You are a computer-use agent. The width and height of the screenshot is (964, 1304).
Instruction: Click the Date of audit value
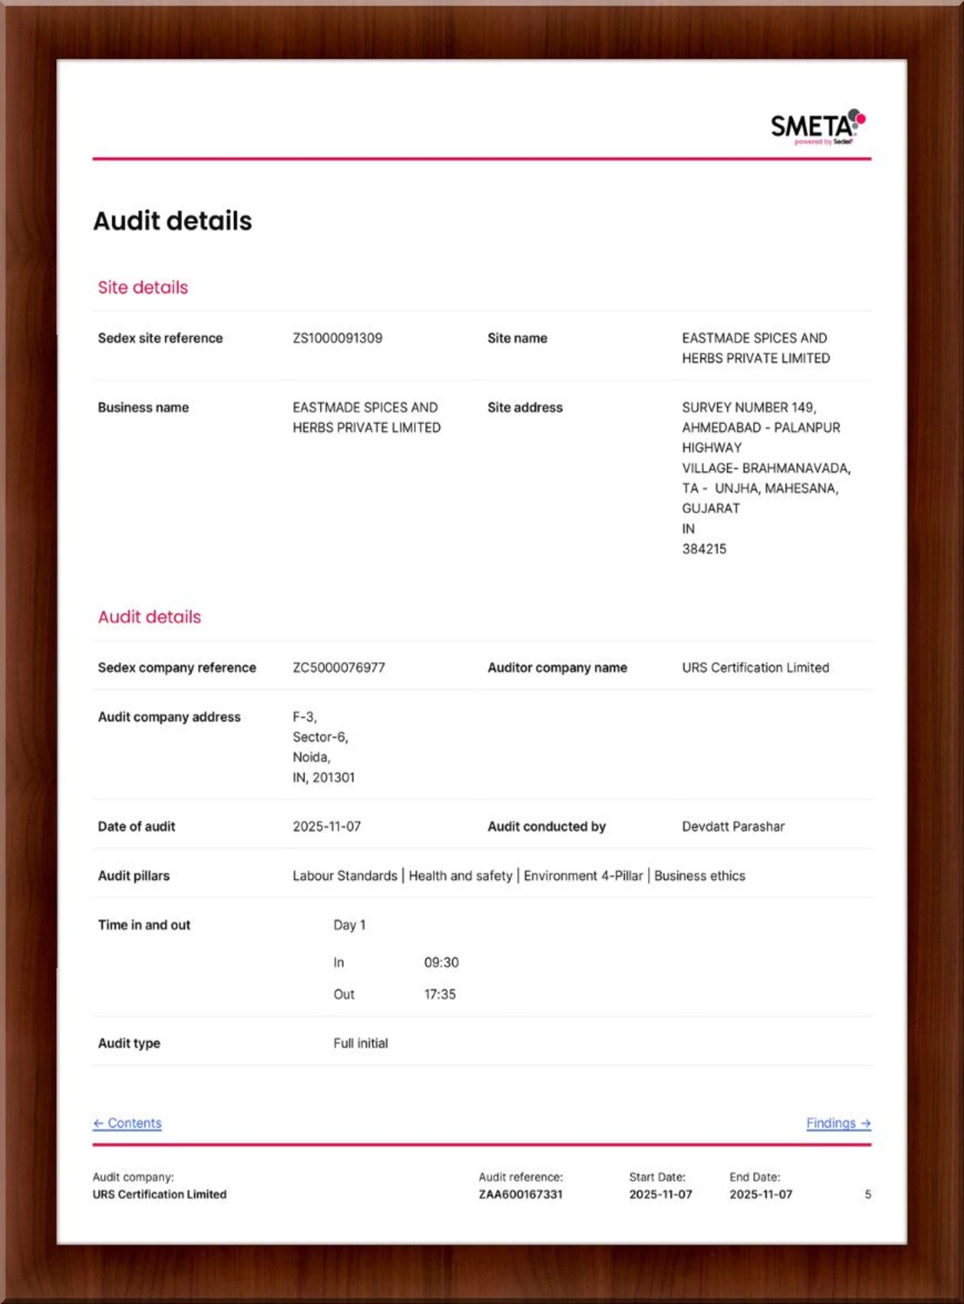pos(327,826)
